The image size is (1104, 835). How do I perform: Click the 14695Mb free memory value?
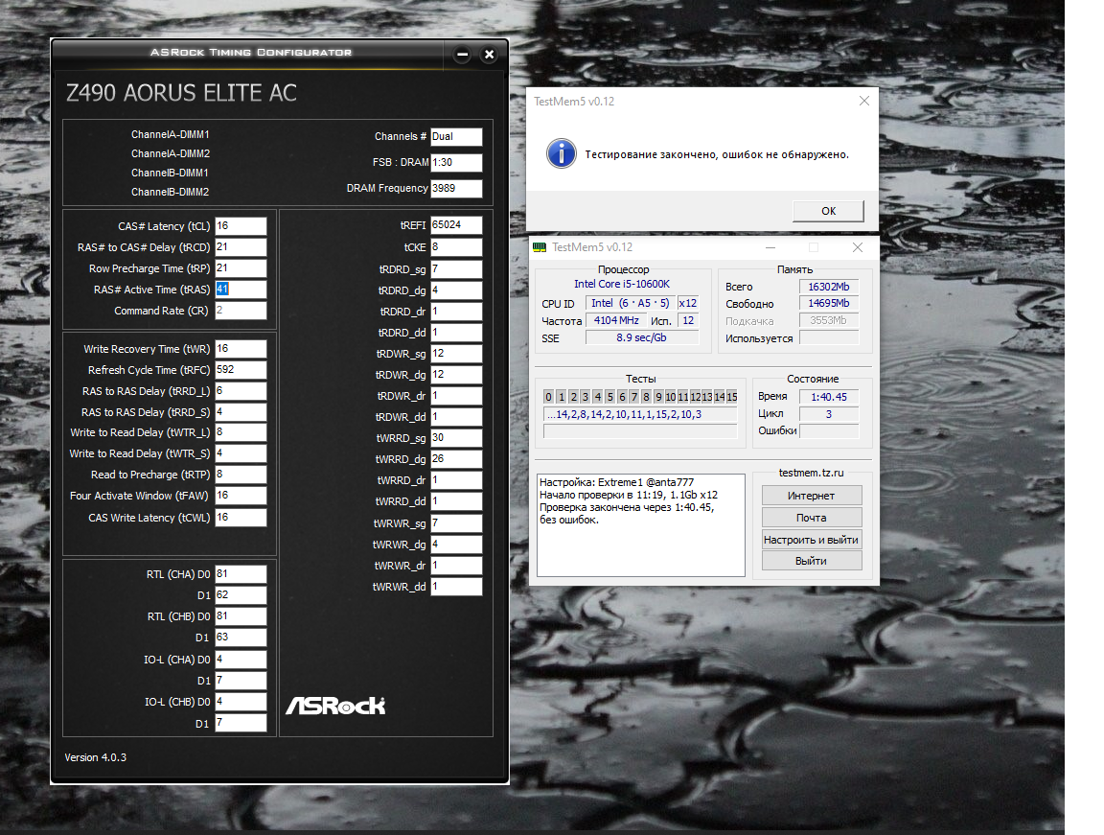tap(829, 304)
